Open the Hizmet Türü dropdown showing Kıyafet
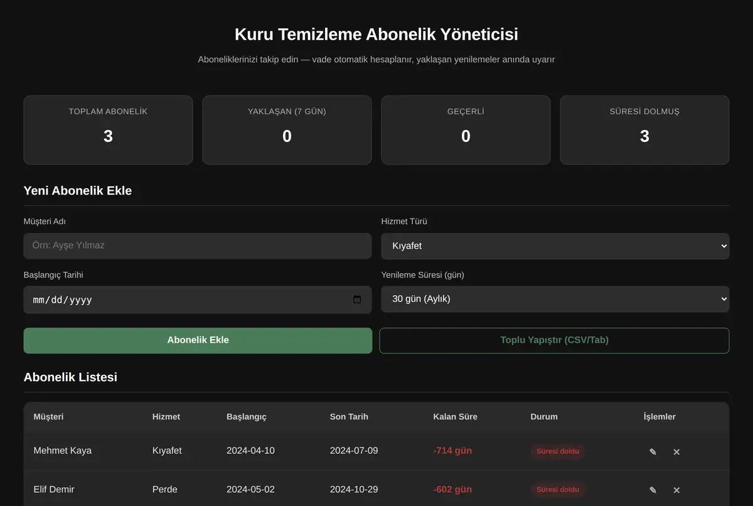Viewport: 753px width, 506px height. (555, 246)
